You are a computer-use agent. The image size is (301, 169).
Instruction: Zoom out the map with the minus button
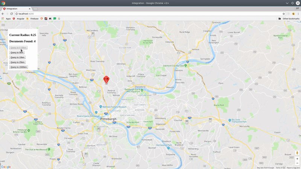297,163
